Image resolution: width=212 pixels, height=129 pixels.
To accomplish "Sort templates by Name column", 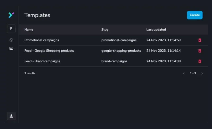I will point(29,30).
